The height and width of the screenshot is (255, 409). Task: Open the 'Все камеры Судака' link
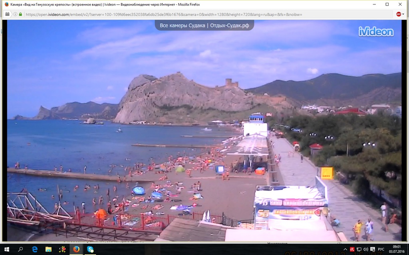pos(204,25)
